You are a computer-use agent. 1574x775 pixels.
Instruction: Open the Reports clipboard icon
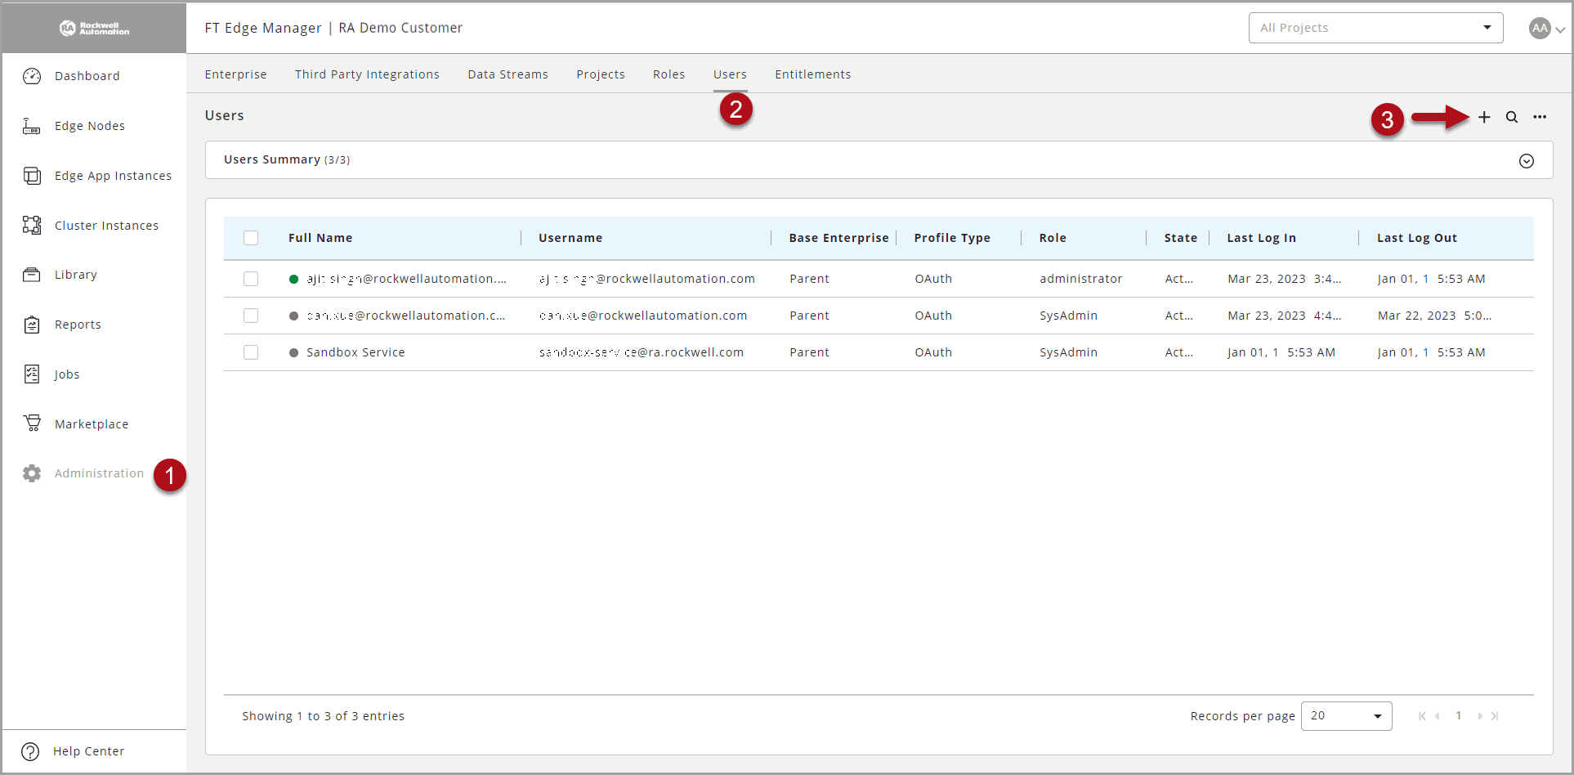click(32, 325)
